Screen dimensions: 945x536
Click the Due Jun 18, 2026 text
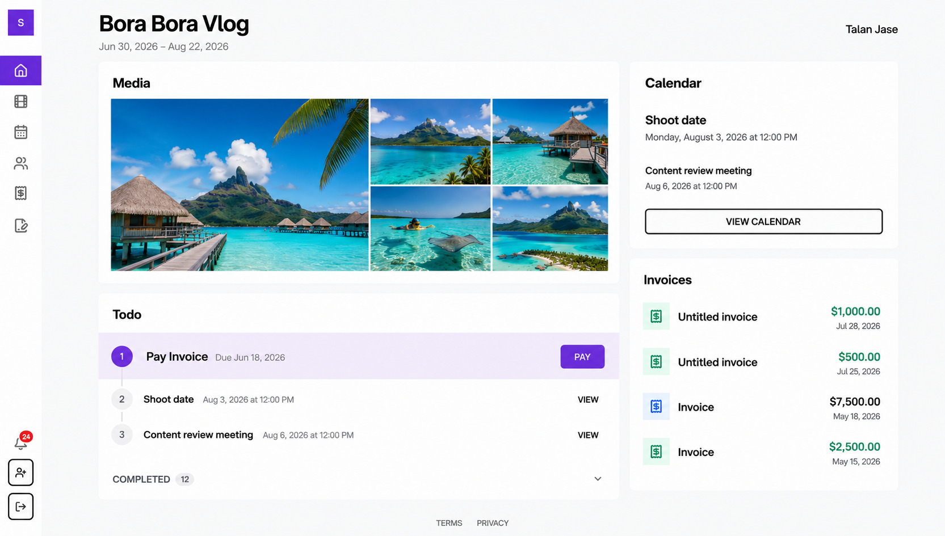tap(250, 357)
